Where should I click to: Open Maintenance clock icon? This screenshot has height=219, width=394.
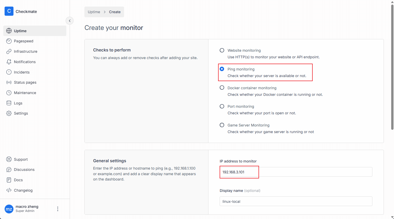[9, 93]
